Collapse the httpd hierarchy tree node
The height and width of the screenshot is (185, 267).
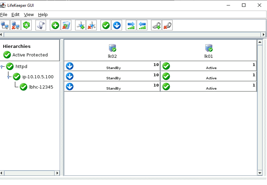tap(2, 67)
